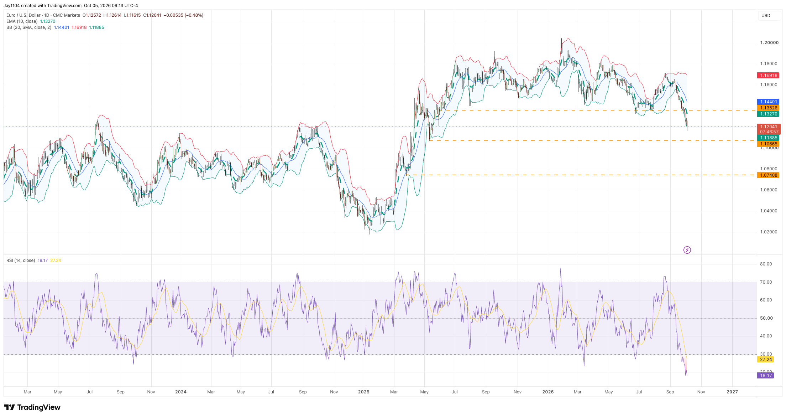Click the green 1.13270 EMA price label
This screenshot has height=418, width=786.
click(769, 114)
